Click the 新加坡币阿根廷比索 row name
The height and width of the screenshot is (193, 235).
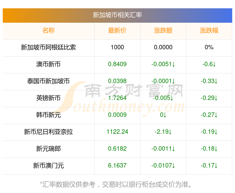[x=48, y=47]
